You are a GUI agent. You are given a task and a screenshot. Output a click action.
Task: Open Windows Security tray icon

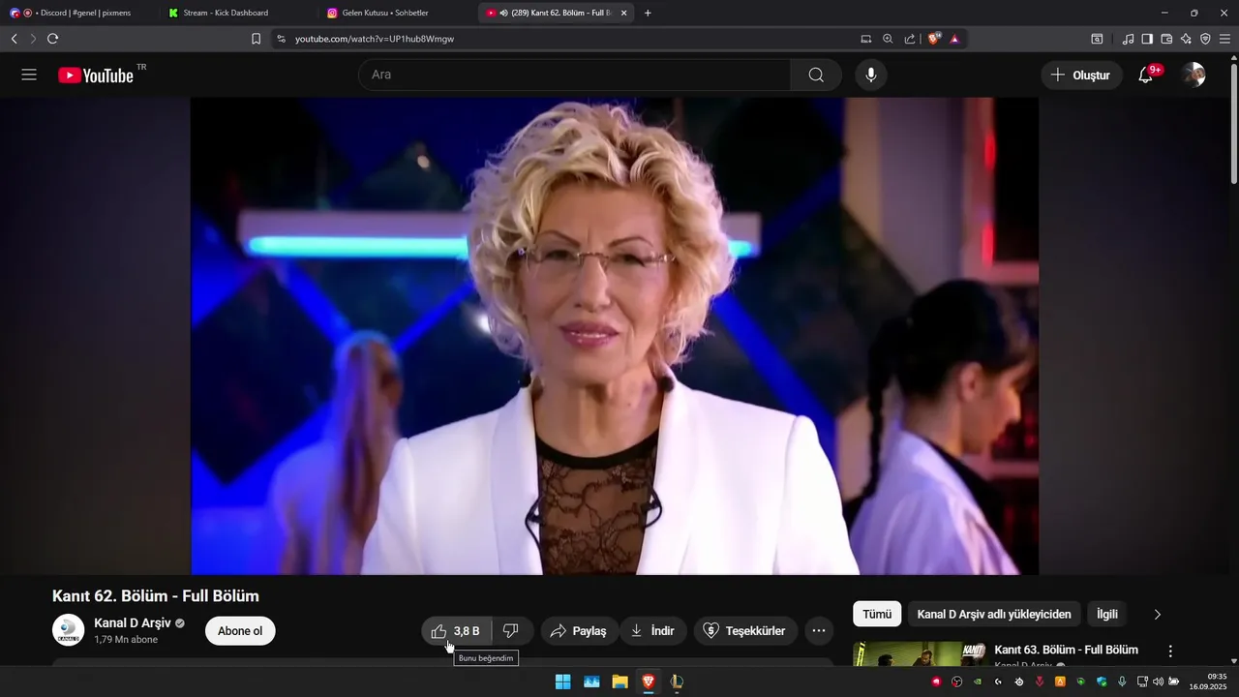(1102, 682)
